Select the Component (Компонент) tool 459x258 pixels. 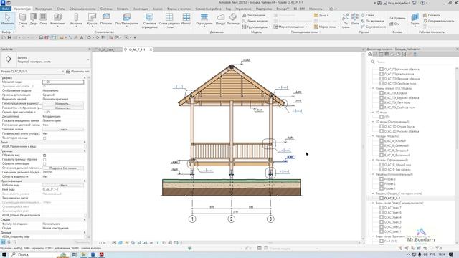pos(57,19)
